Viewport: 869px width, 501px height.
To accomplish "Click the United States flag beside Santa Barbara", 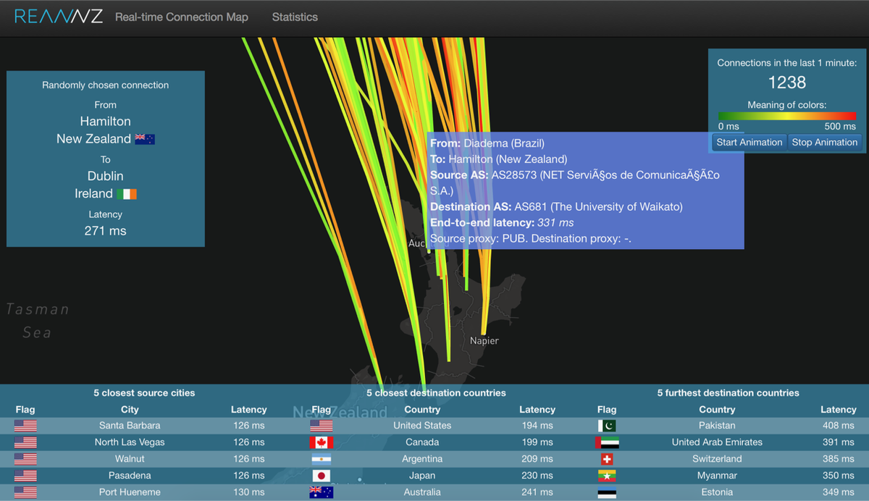I will [x=25, y=426].
